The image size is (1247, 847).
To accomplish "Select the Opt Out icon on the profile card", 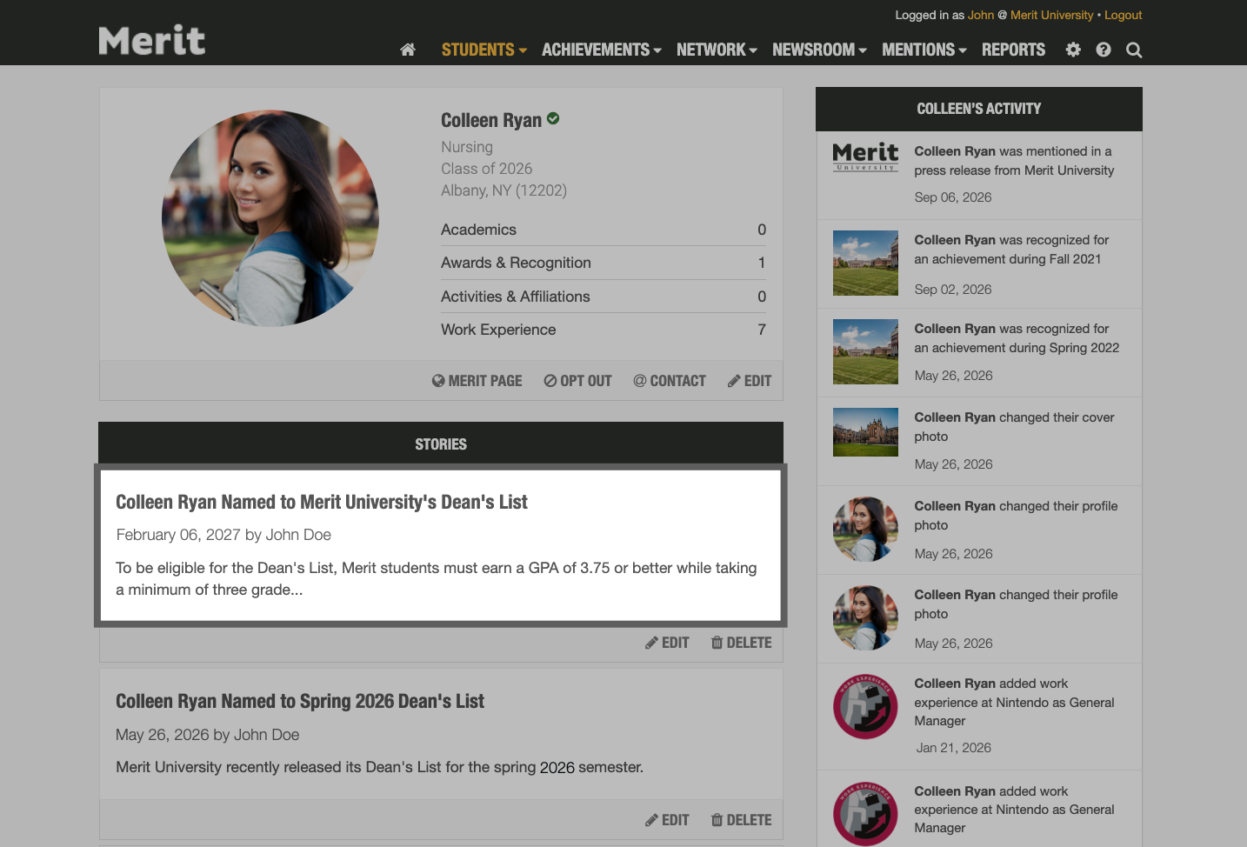I will 550,380.
